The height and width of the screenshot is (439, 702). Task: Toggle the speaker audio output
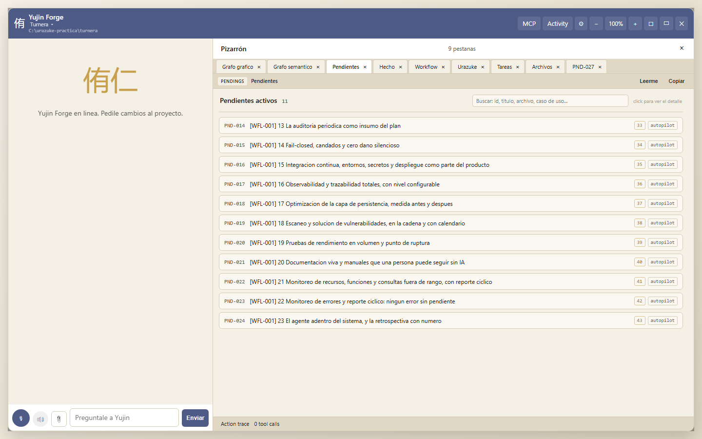click(40, 419)
